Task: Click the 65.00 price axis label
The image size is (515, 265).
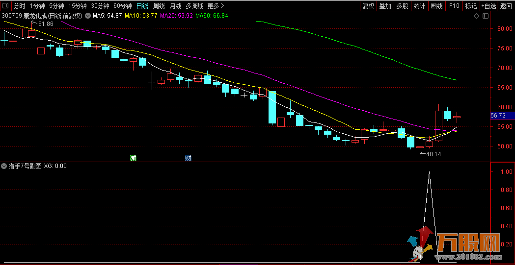Action: (506, 88)
